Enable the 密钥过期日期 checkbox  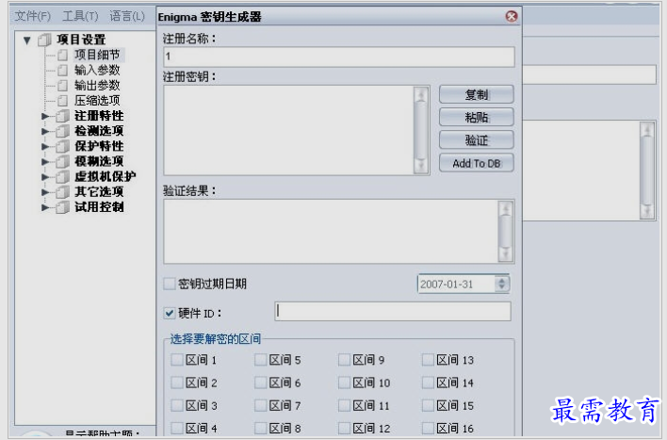point(170,284)
